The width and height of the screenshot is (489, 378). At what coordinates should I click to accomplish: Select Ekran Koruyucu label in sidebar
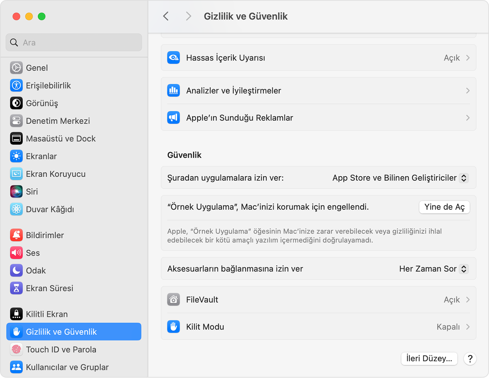click(x=56, y=174)
